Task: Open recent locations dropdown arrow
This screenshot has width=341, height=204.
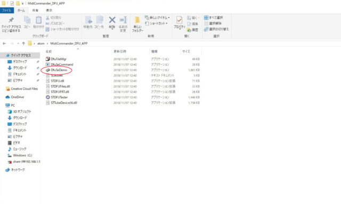Action: point(18,44)
